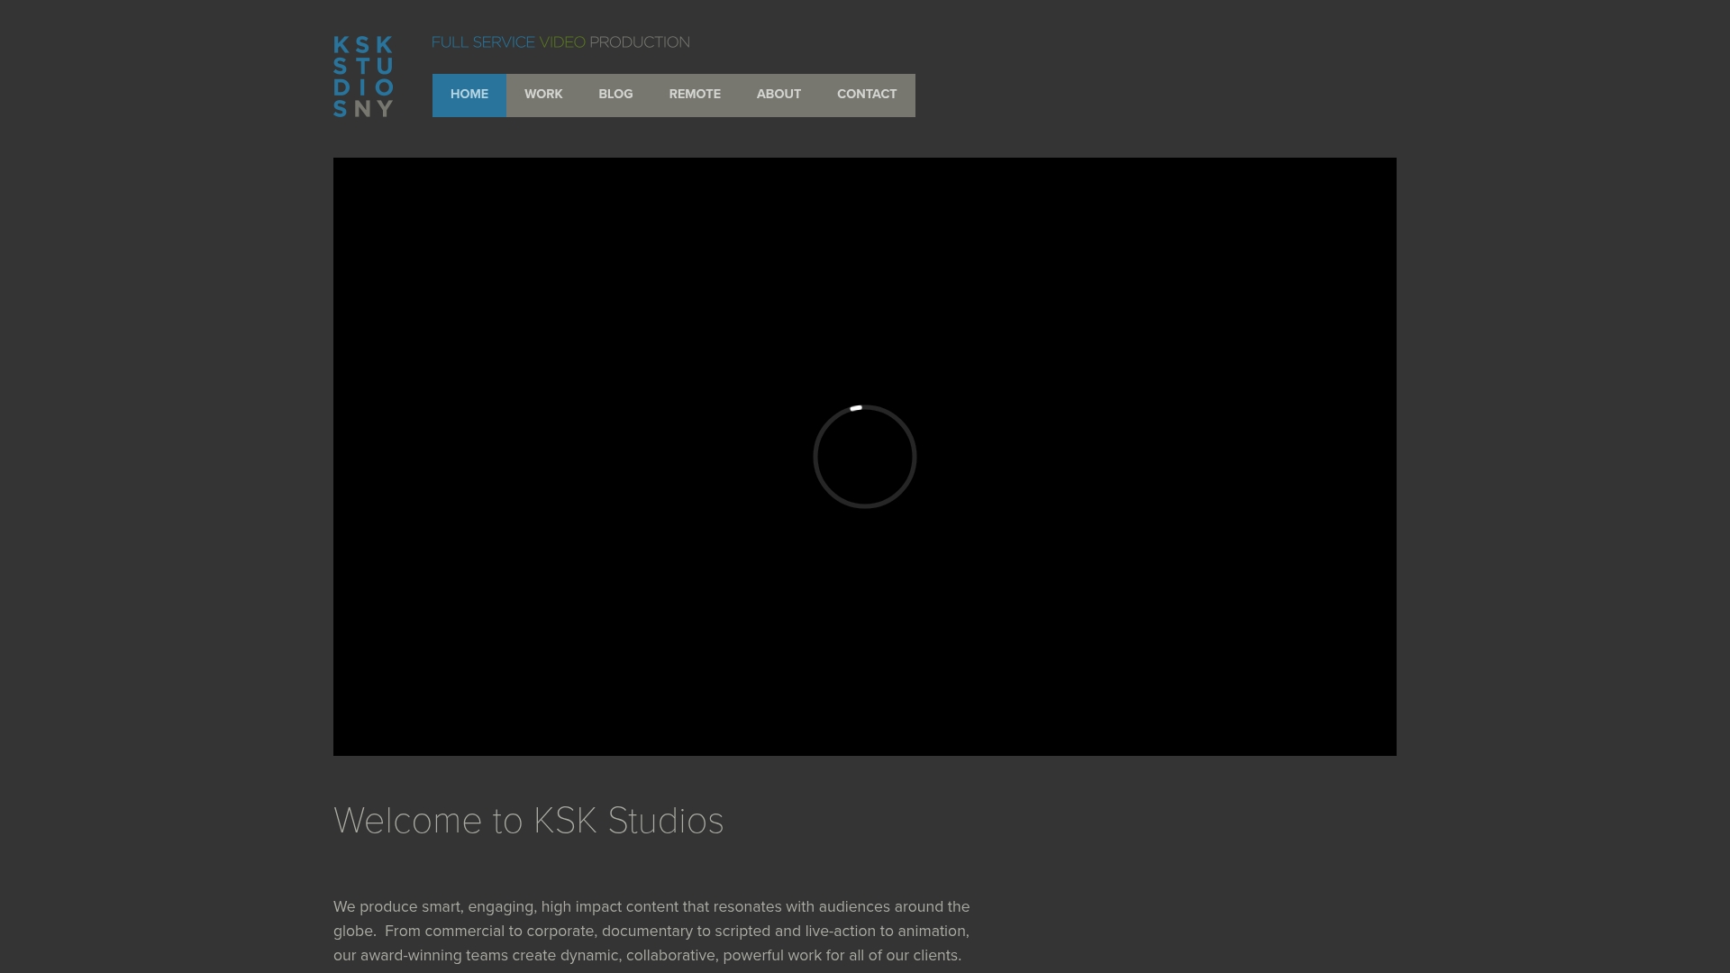Click the loading video player area
This screenshot has width=1730, height=973.
[865, 457]
